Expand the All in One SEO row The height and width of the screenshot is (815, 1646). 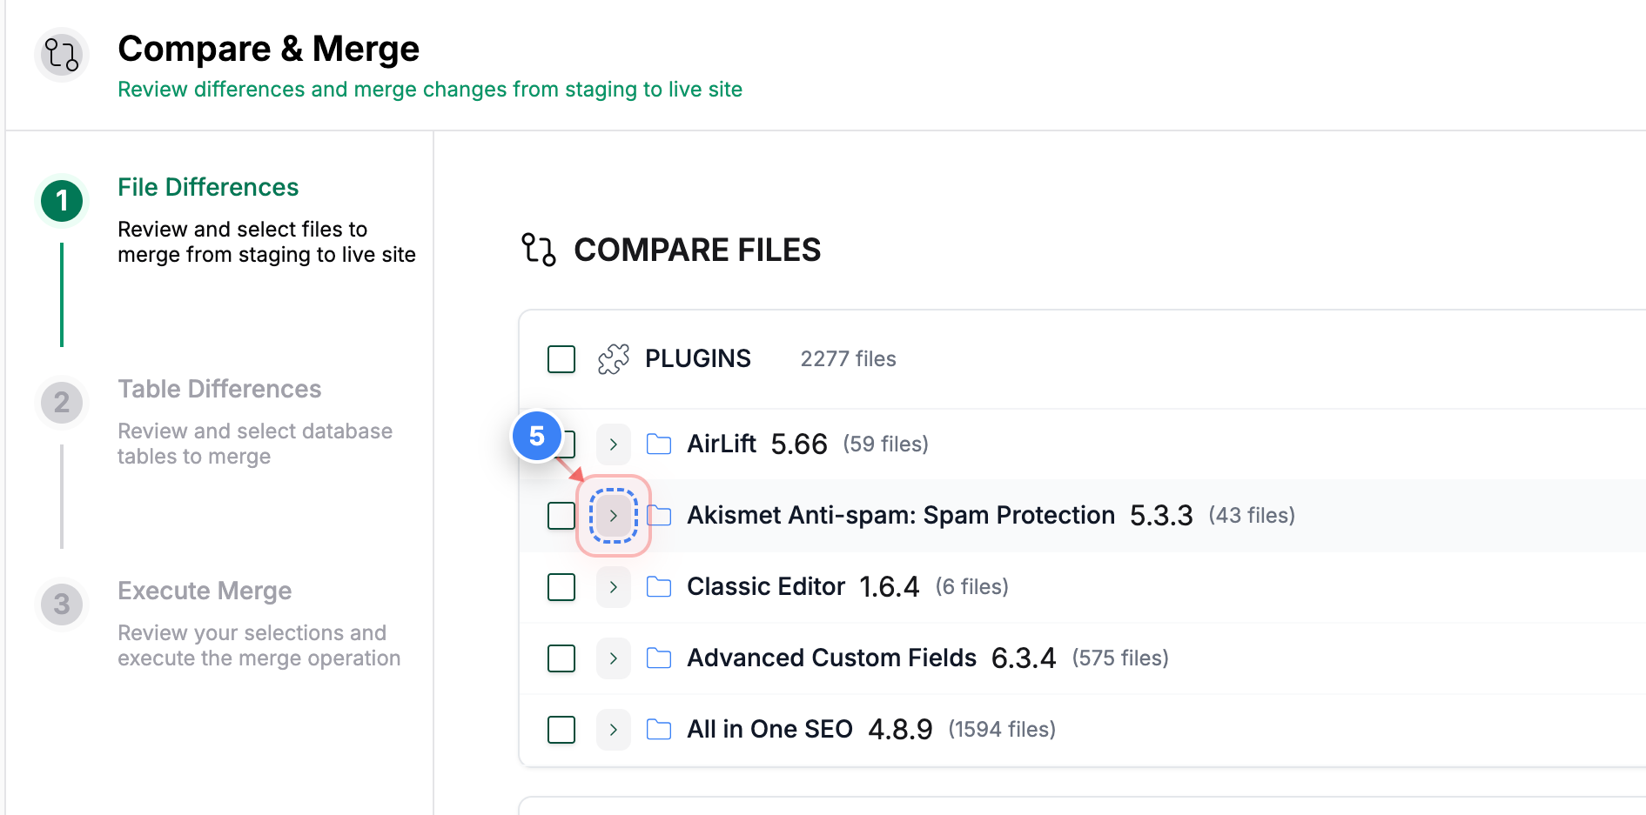(614, 729)
